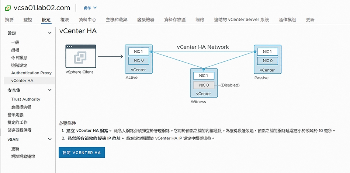
Task: Click the vCenter logo icon beside vcsa01.lab02.com
Action: click(8, 8)
